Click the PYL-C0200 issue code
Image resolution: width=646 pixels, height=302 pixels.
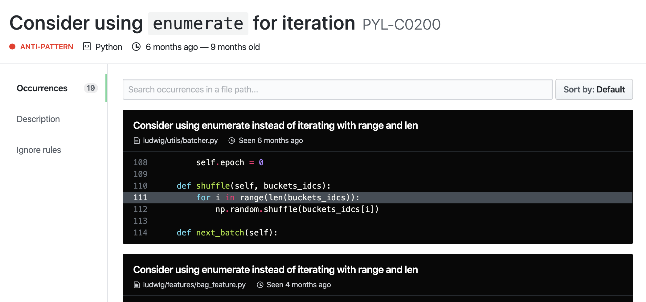tap(401, 25)
